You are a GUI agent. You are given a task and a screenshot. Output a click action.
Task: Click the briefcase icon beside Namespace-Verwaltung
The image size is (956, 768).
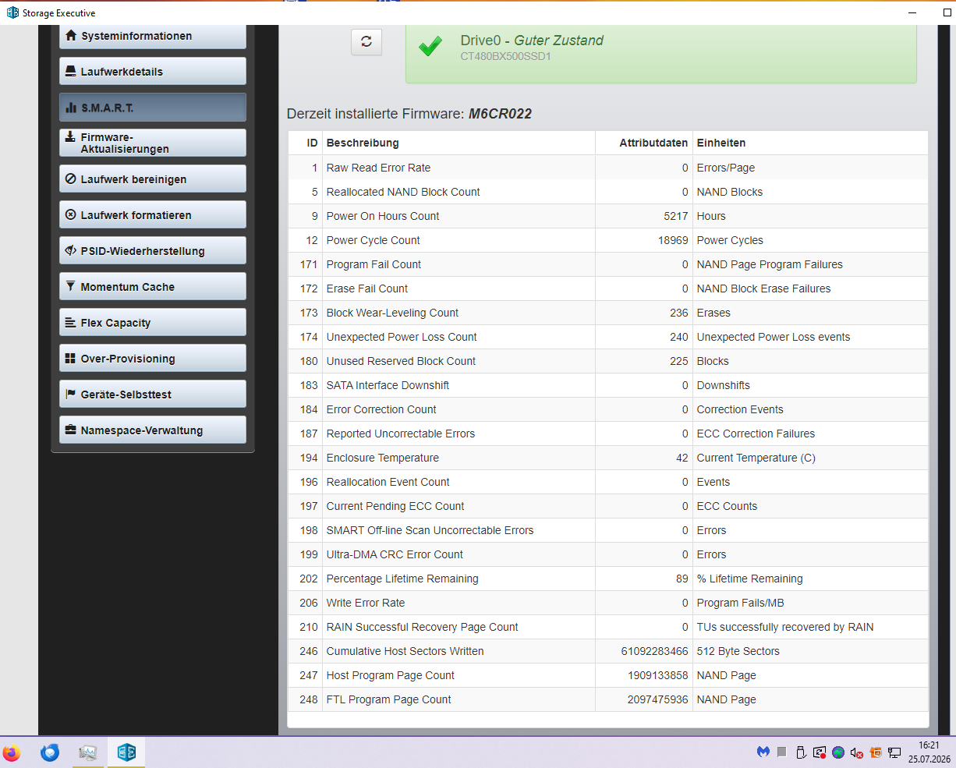[71, 430]
